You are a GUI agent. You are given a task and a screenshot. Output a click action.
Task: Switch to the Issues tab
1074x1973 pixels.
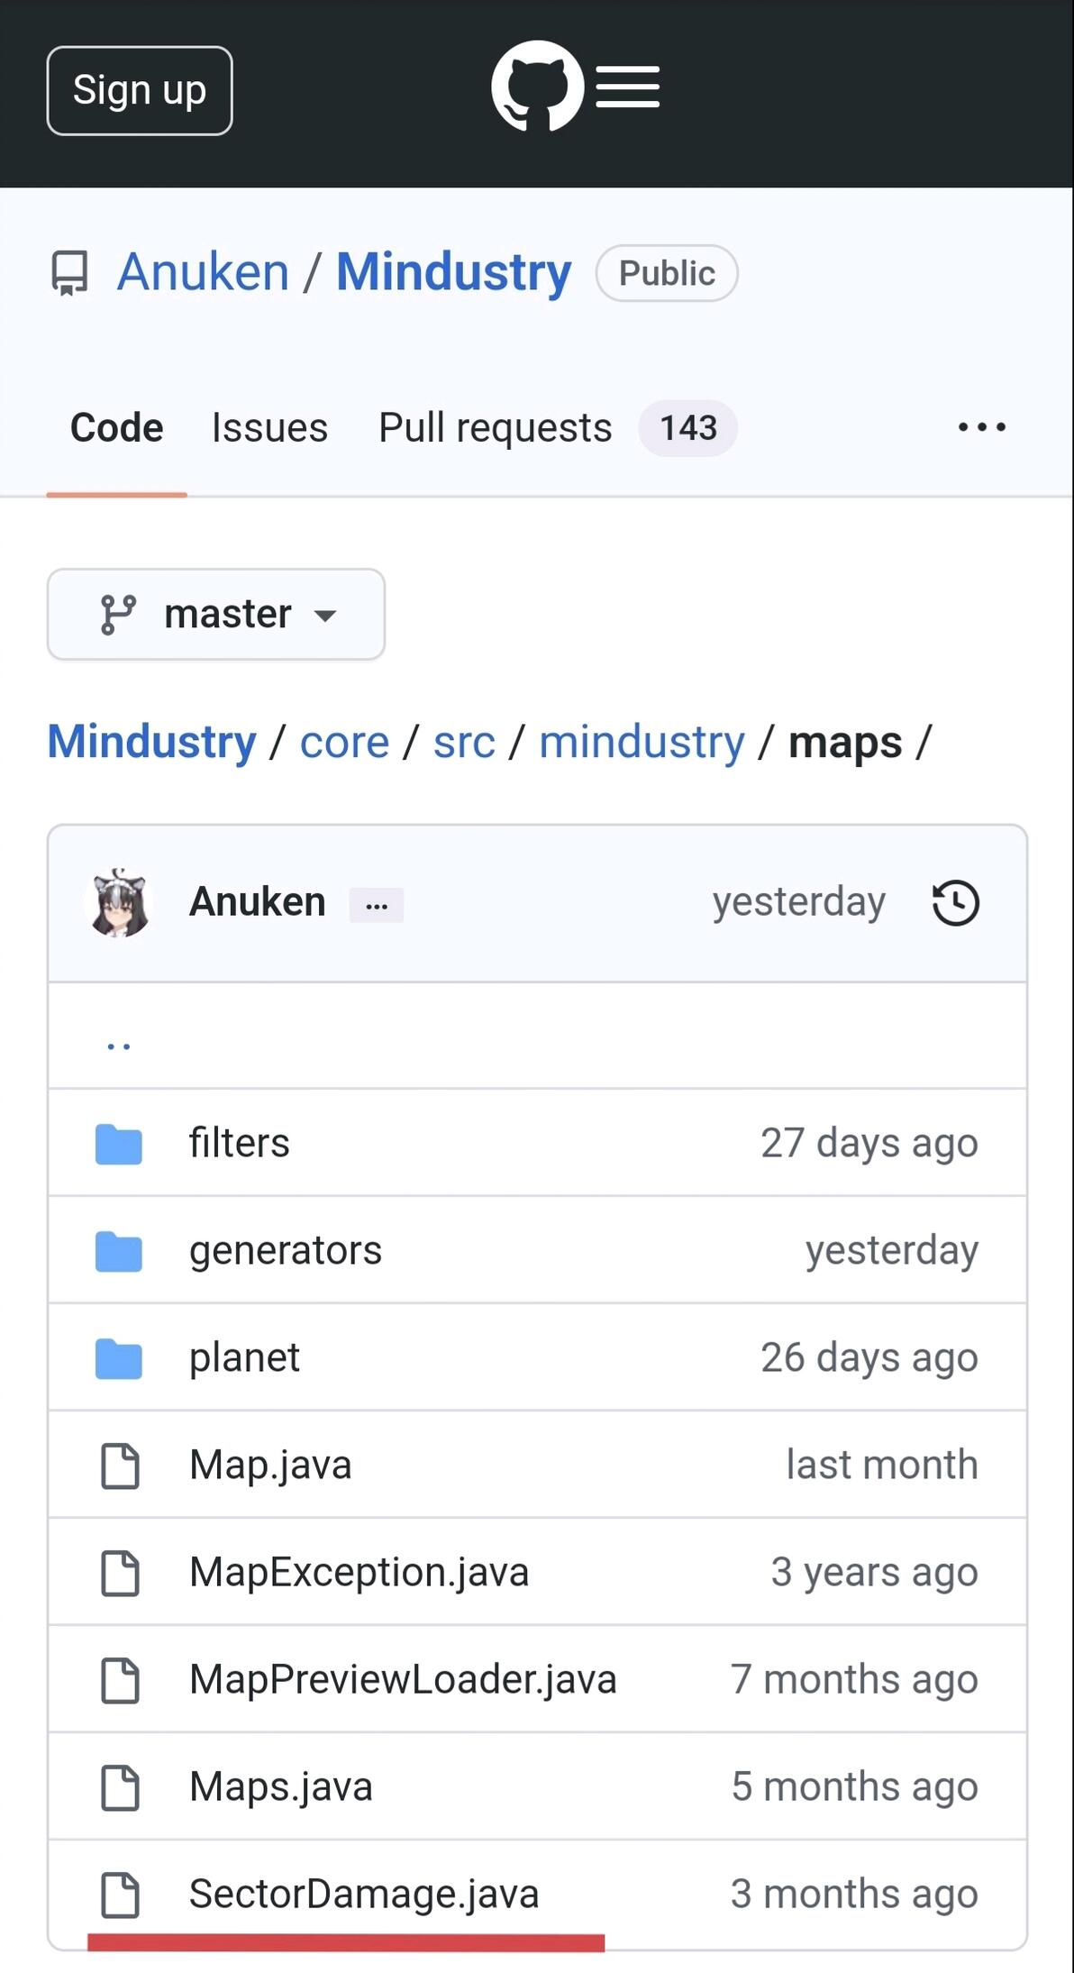269,427
